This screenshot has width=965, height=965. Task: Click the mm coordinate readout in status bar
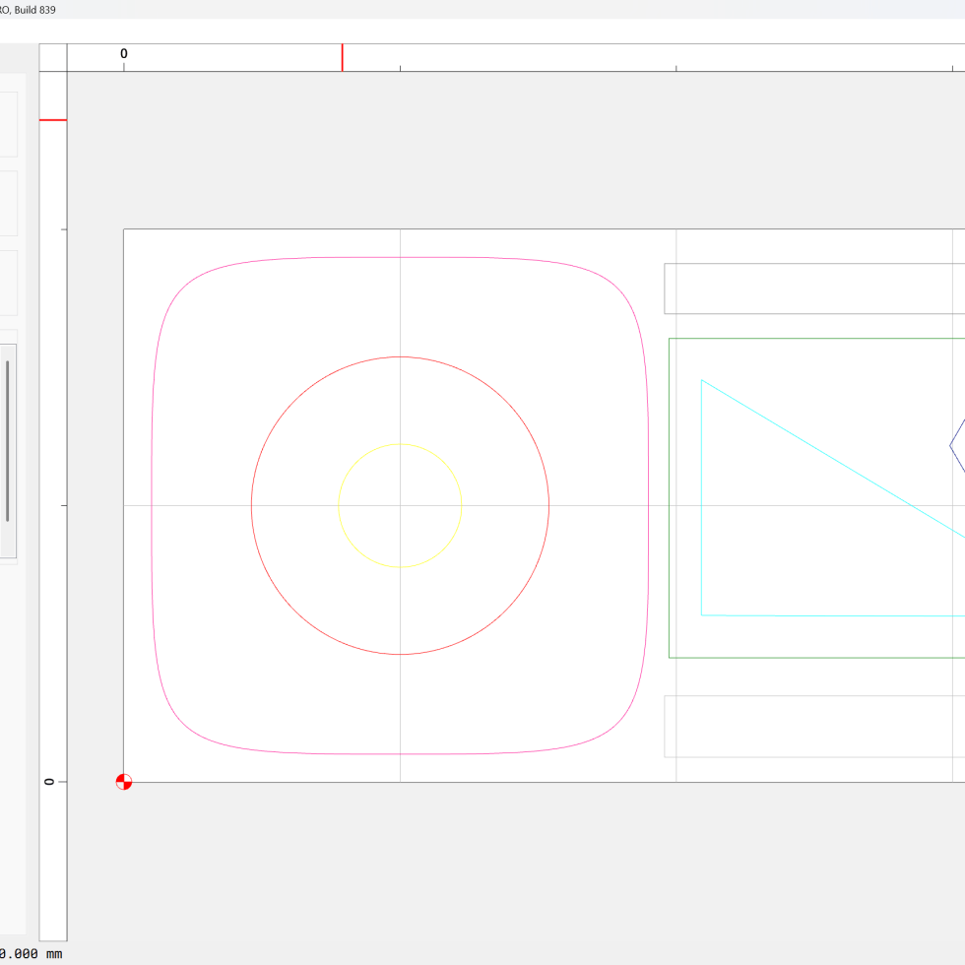pos(32,954)
